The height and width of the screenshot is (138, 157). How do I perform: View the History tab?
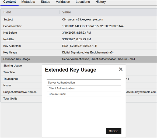(100, 2)
